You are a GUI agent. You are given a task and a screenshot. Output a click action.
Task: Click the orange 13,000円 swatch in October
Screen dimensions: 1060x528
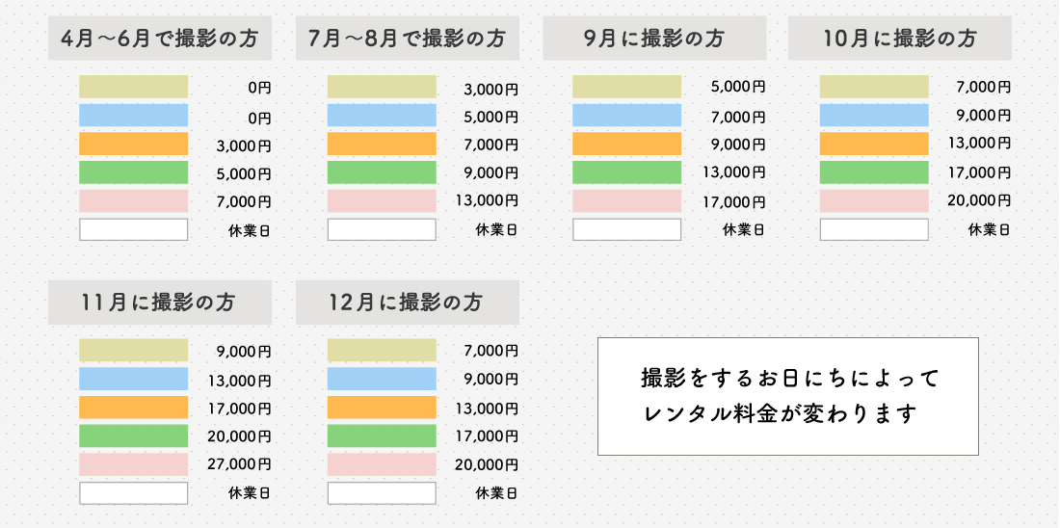coord(874,144)
